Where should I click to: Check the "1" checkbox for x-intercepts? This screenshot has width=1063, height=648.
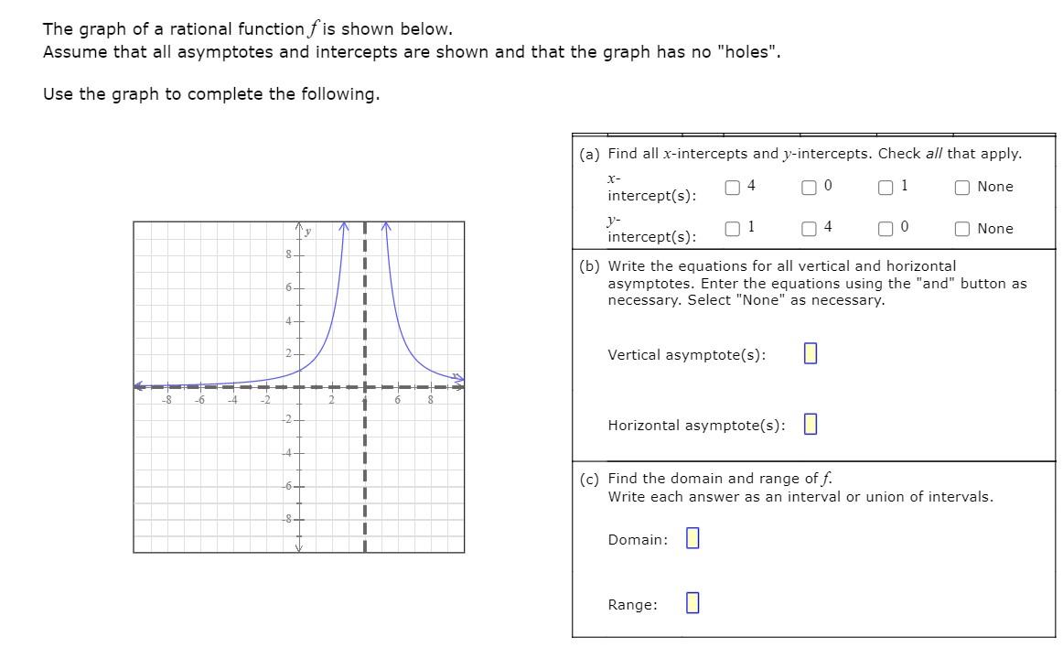click(884, 187)
